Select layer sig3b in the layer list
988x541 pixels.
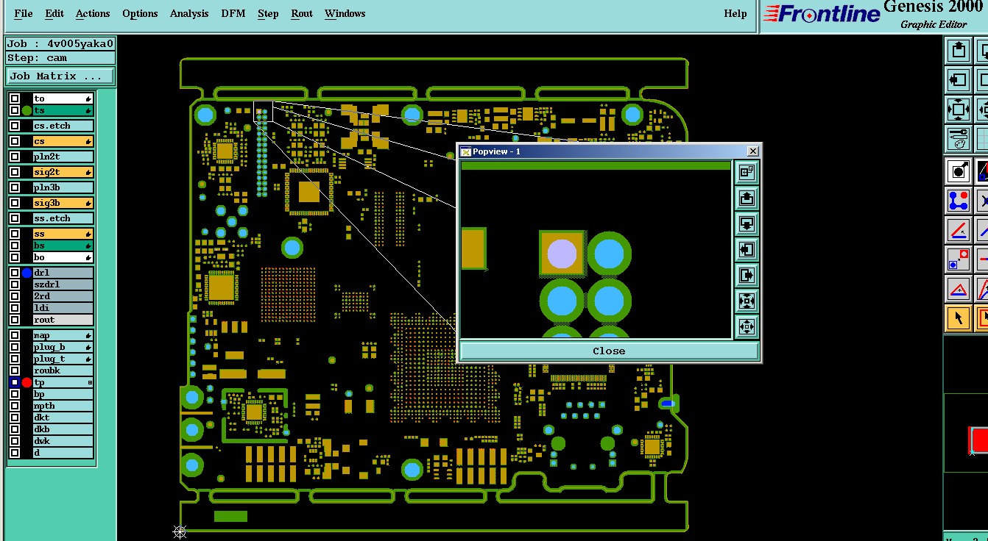63,203
